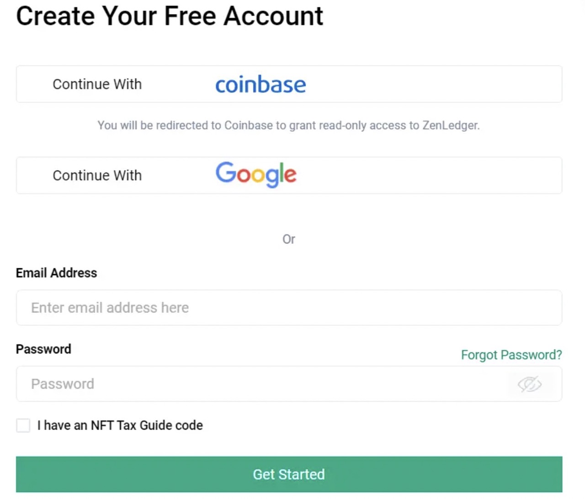Click the ZenLedger mention in the notice
The height and width of the screenshot is (499, 585).
click(x=450, y=125)
